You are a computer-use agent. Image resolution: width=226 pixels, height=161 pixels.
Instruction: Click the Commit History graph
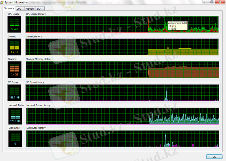(122, 47)
